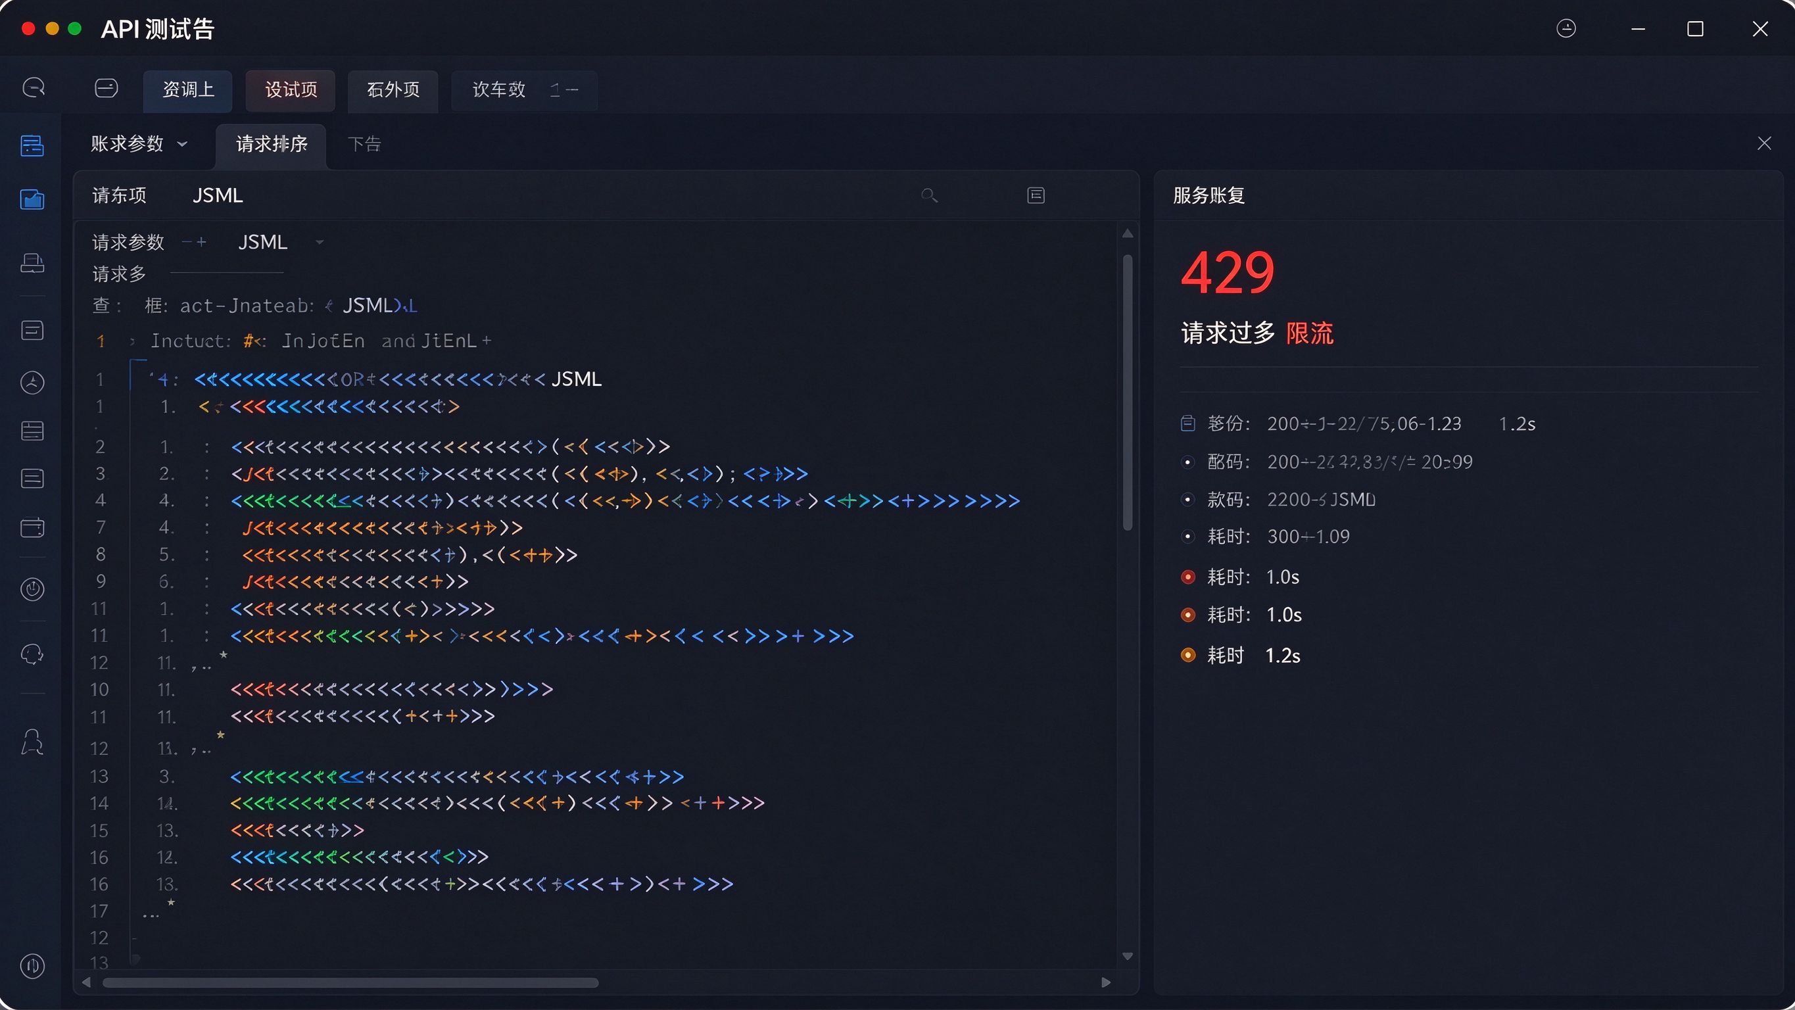Click the vertical scrollbar thumb of code editor

pos(1128,393)
